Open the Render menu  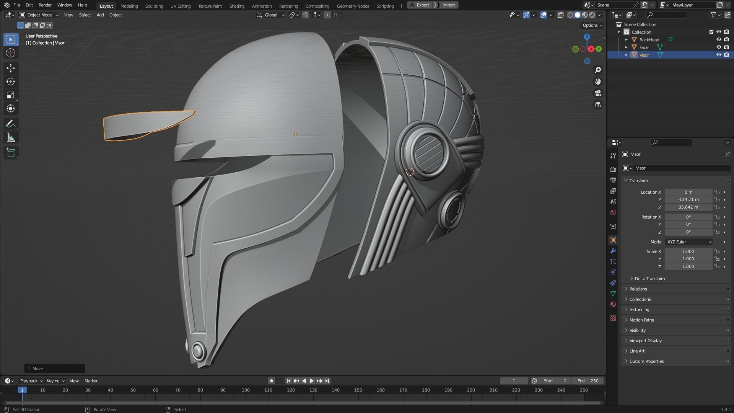coord(45,5)
